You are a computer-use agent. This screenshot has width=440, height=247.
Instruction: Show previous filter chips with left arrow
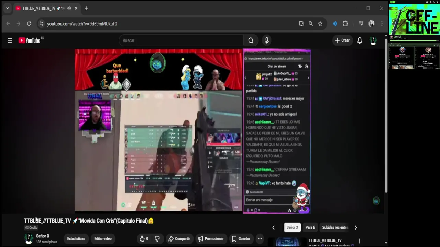273,227
